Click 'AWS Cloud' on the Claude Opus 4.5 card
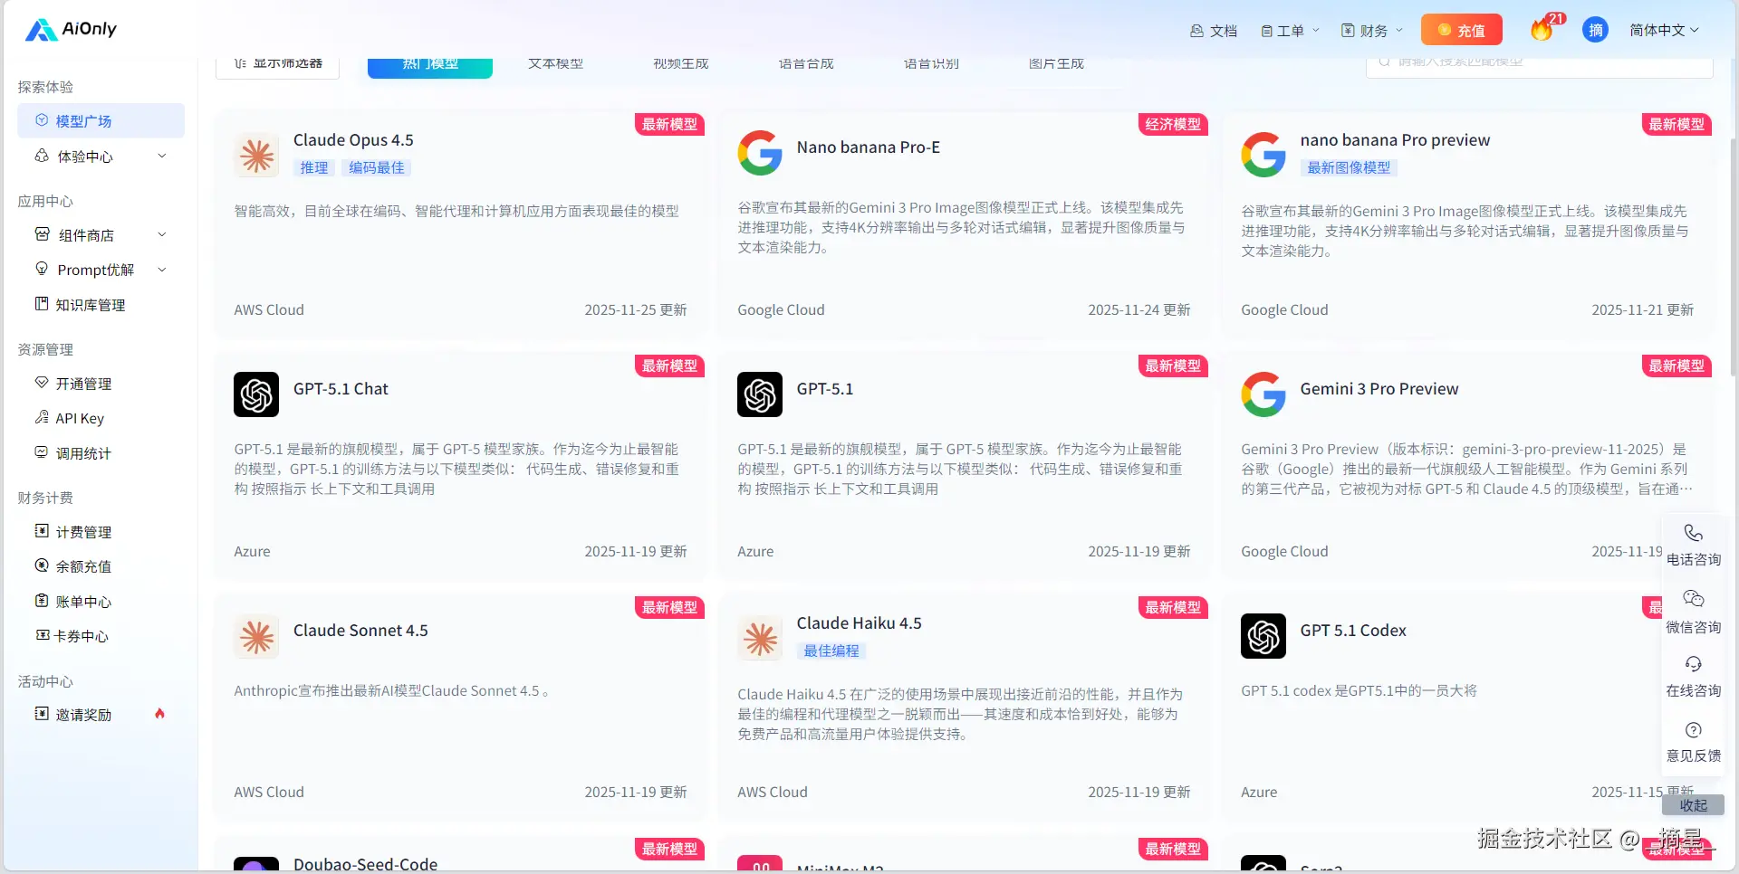The image size is (1739, 874). 269,309
